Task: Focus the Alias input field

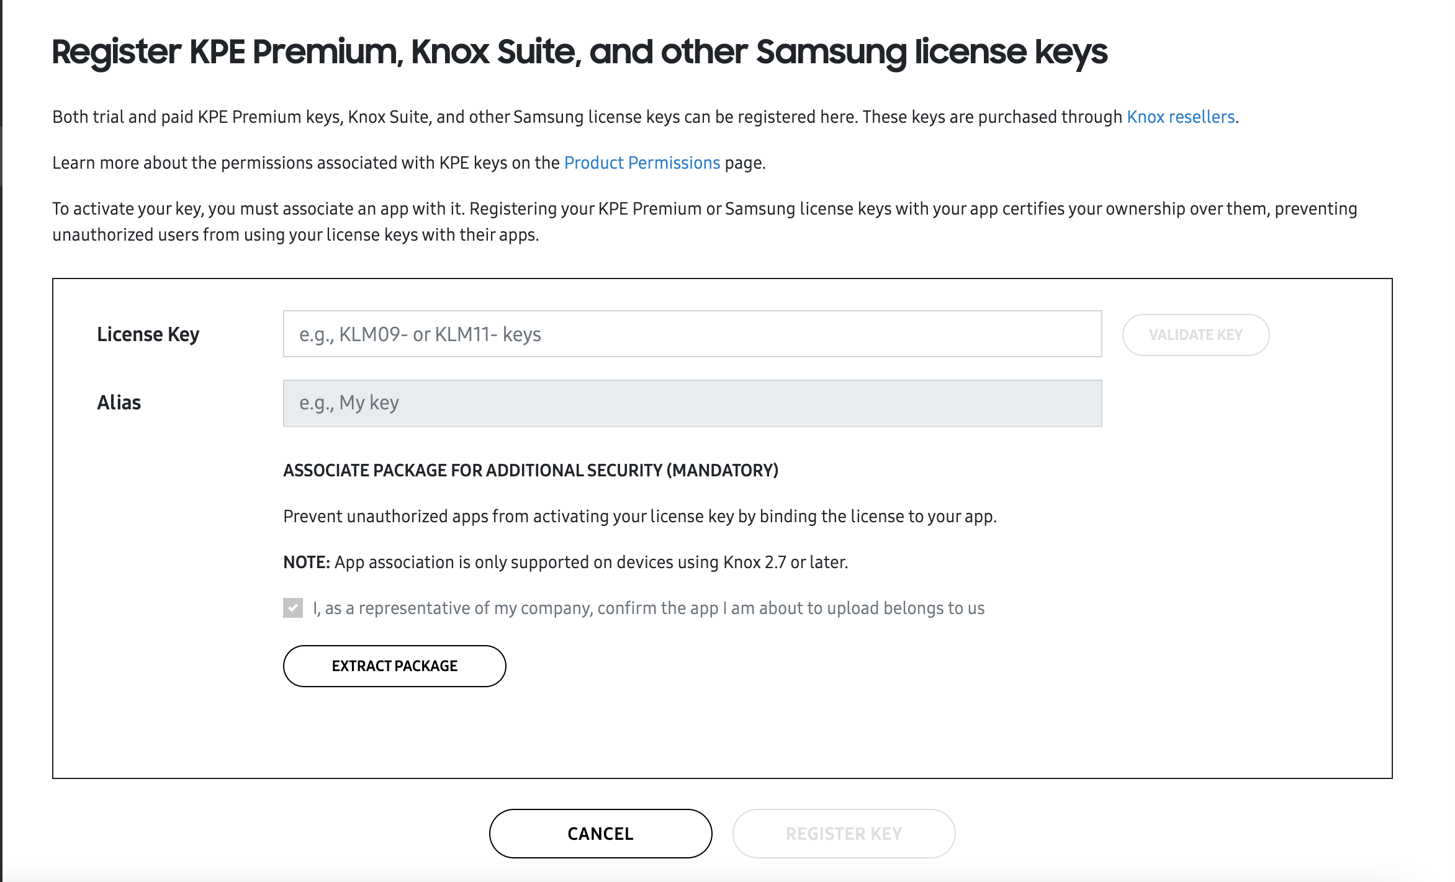Action: (x=691, y=403)
